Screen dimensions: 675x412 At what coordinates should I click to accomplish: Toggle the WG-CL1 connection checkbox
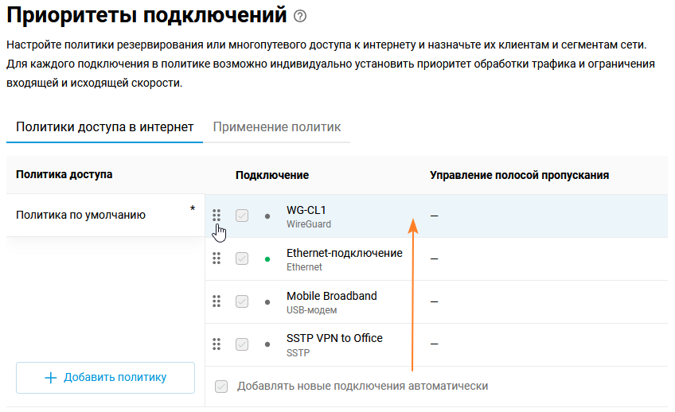point(242,216)
